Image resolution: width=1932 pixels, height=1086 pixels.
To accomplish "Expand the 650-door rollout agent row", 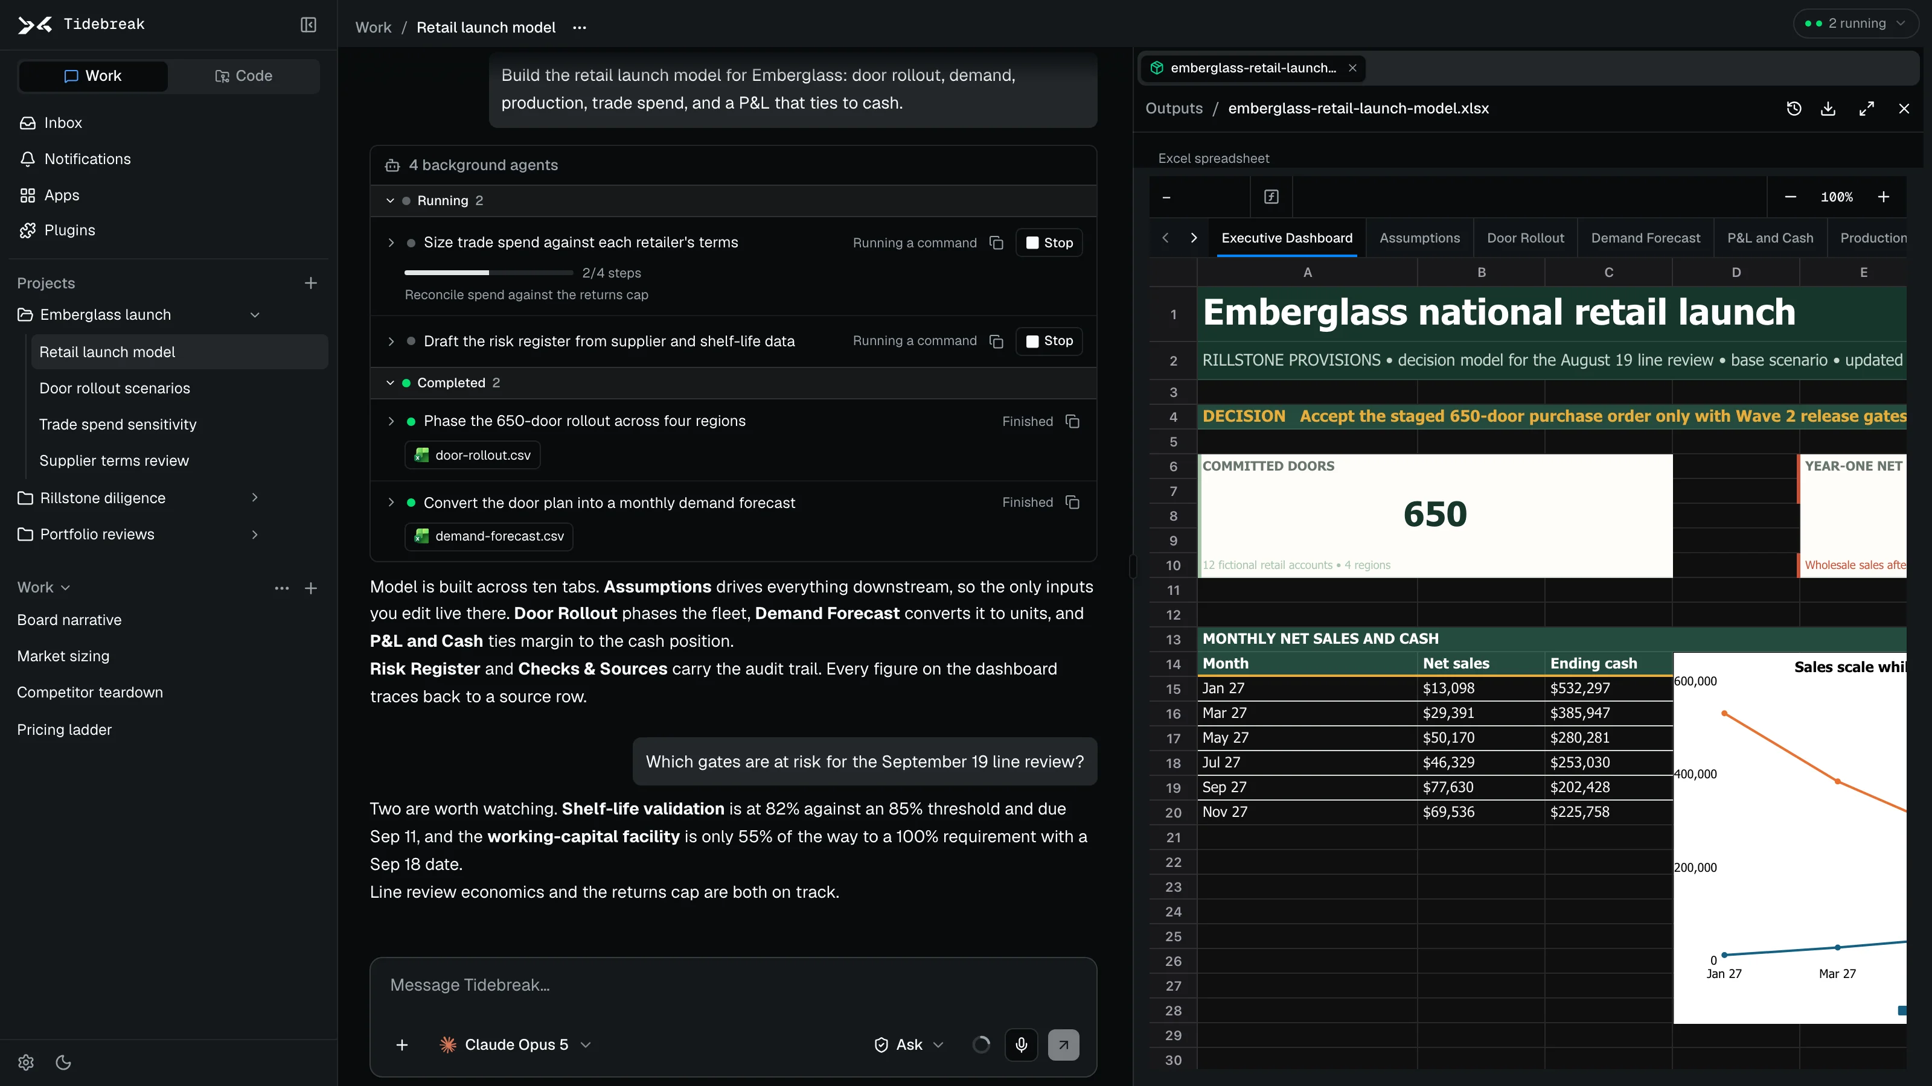I will pos(391,421).
